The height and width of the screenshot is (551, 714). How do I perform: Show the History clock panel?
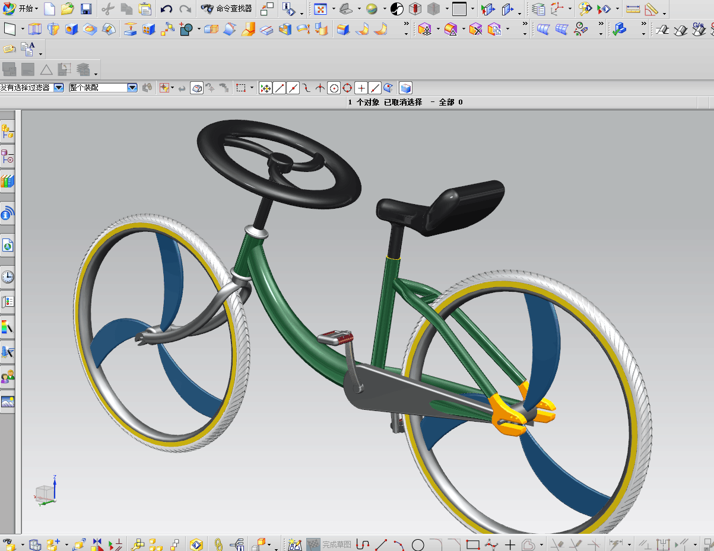coord(8,276)
